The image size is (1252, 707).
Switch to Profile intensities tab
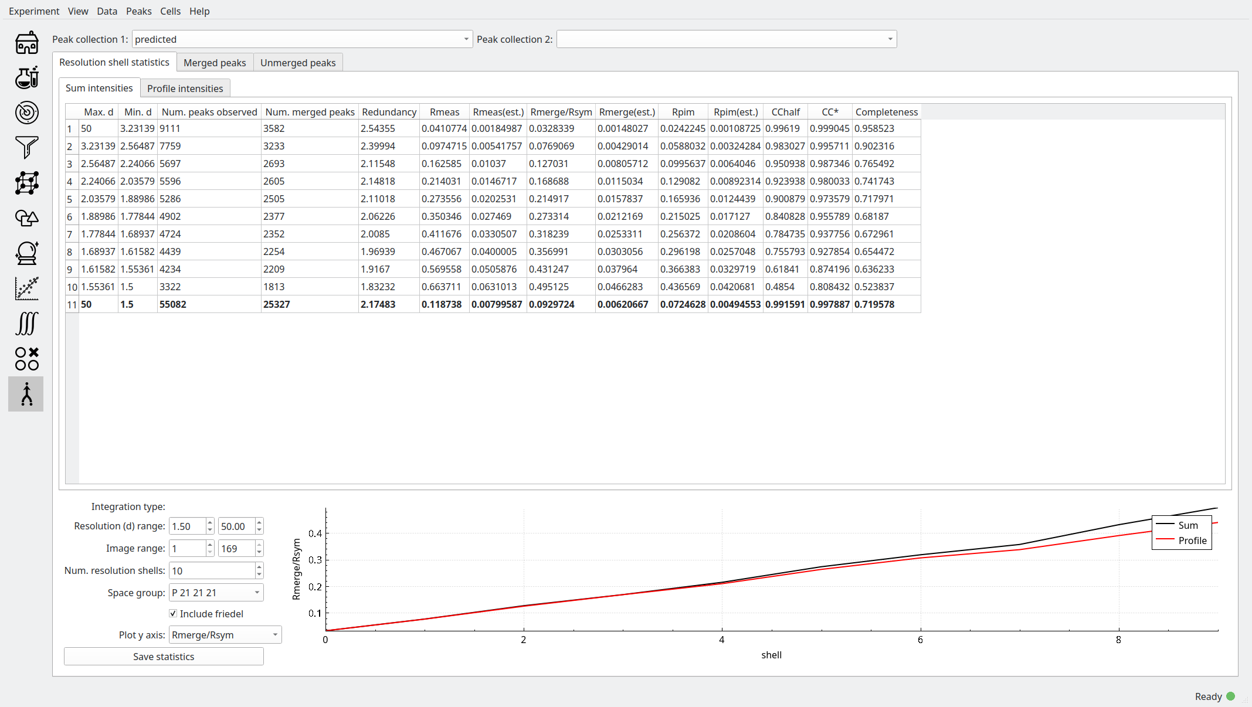[x=185, y=89]
